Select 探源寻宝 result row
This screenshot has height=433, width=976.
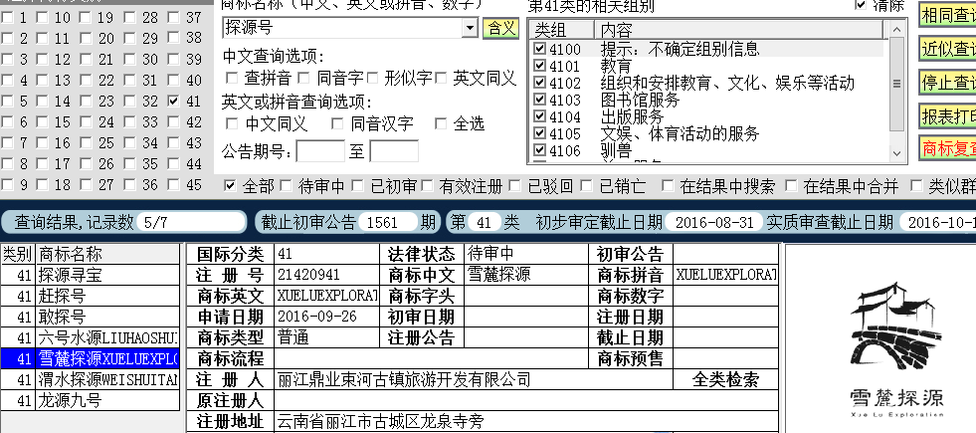[91, 275]
